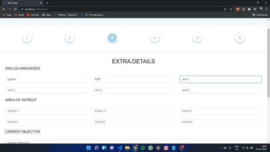Focus the skill 6 input
The width and height of the screenshot is (270, 152).
221,90
